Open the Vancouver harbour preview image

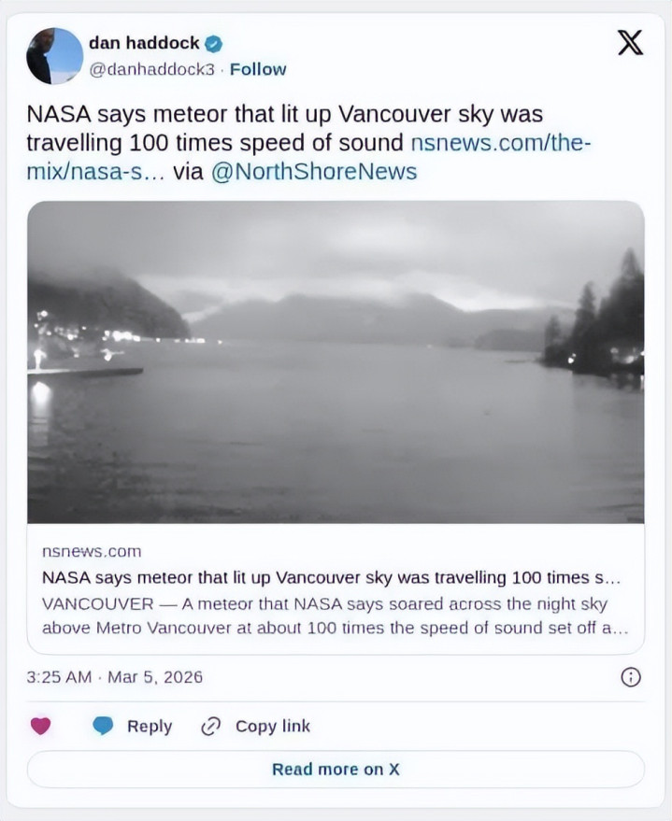336,361
